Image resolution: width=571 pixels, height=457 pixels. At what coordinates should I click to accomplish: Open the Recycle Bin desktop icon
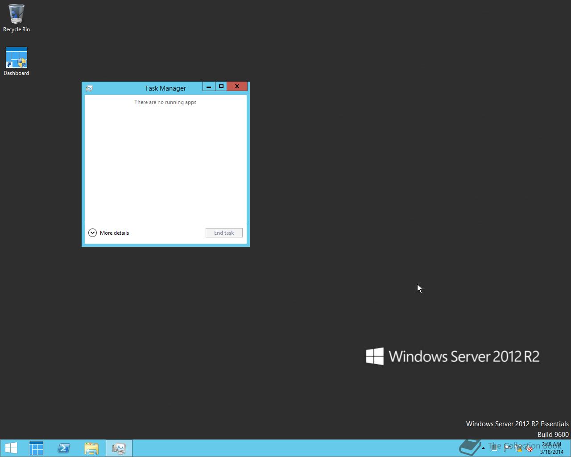(17, 18)
